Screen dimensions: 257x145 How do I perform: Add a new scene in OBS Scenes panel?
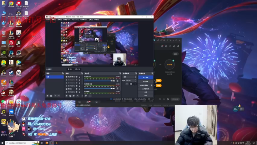coord(48,96)
